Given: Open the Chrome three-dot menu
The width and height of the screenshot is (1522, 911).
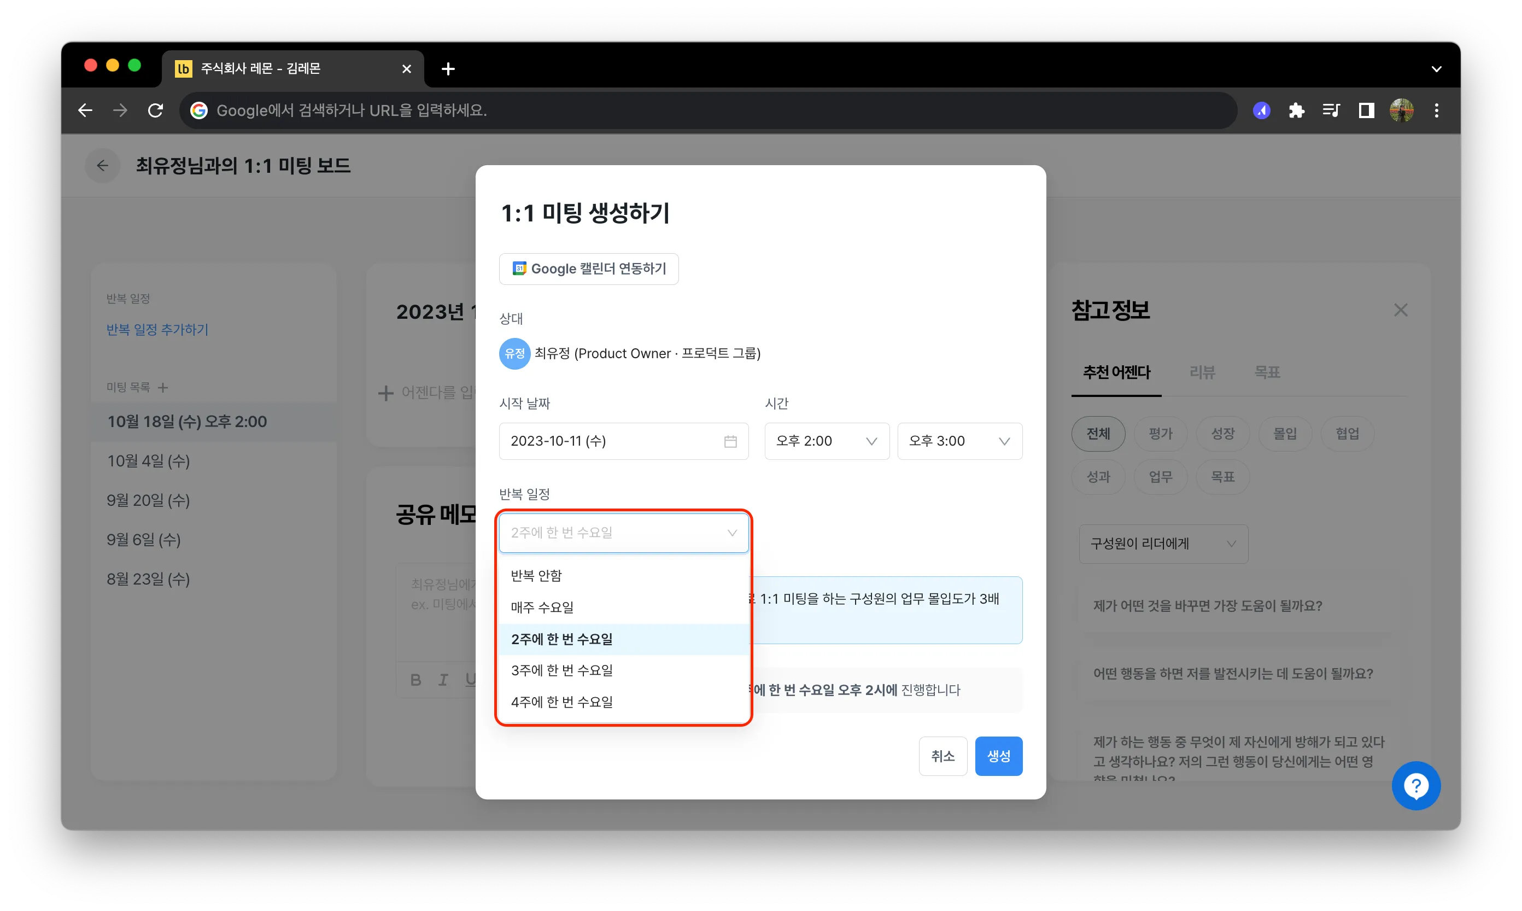Looking at the screenshot, I should click(x=1437, y=110).
